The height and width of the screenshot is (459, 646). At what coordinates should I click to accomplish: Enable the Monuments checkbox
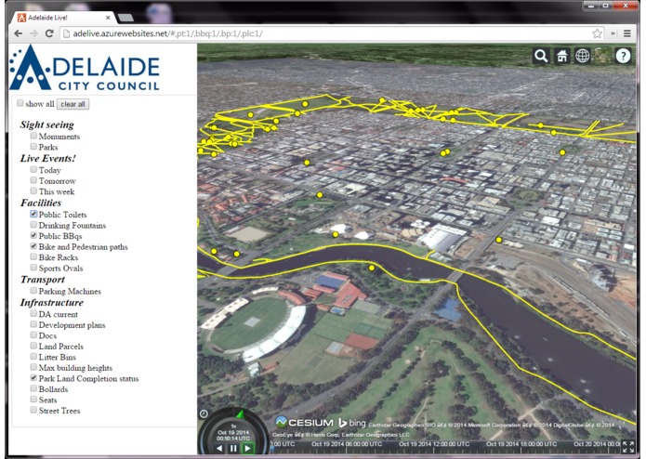(x=33, y=136)
